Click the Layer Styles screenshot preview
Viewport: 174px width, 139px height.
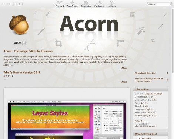(67, 120)
